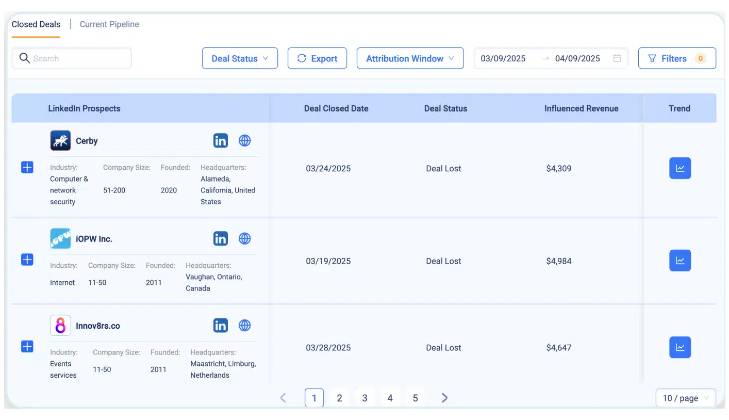This screenshot has width=729, height=420.
Task: Open the Filters panel
Action: tap(676, 58)
